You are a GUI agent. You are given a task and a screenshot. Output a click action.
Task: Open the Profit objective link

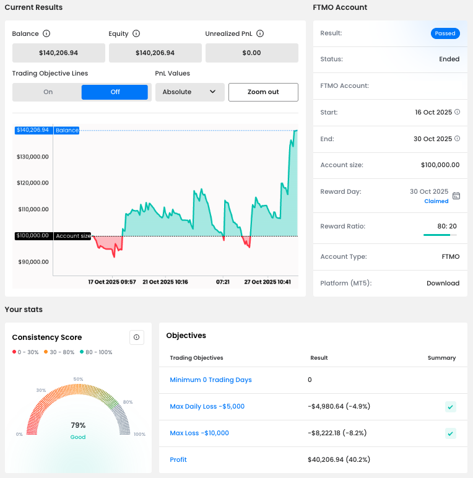178,459
